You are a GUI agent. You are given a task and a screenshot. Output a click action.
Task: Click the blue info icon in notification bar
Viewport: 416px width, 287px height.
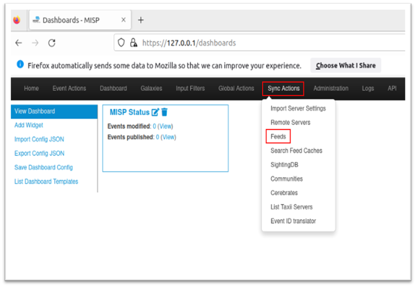pyautogui.click(x=20, y=65)
